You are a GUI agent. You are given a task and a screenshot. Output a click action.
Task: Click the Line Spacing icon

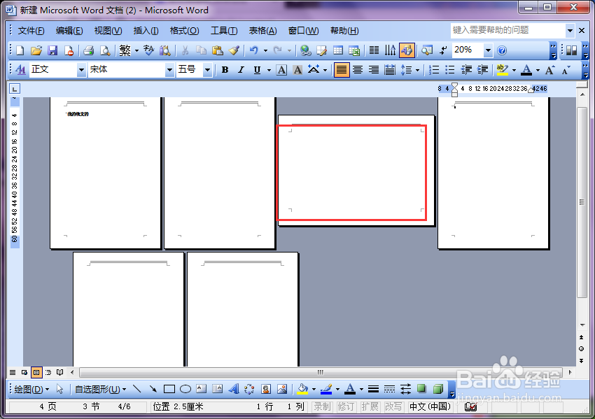pyautogui.click(x=407, y=70)
